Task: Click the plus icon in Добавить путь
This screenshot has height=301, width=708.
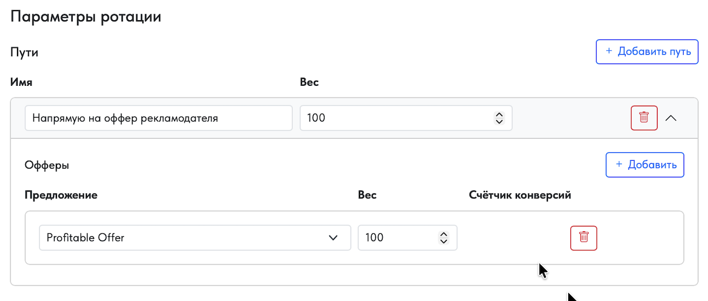Action: pyautogui.click(x=609, y=52)
